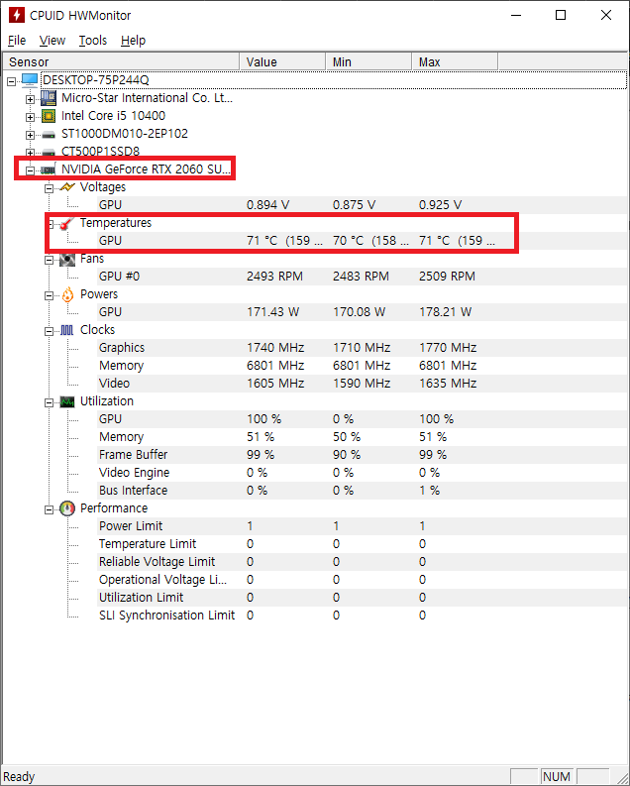Image resolution: width=630 pixels, height=786 pixels.
Task: Click the NVIDIA GeForce graphics card icon
Action: click(x=49, y=169)
